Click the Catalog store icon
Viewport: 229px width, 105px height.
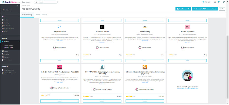tap(3, 23)
